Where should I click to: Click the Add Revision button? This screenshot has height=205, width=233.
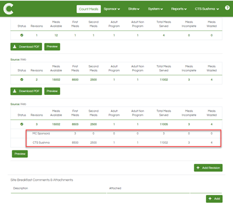click(x=208, y=168)
